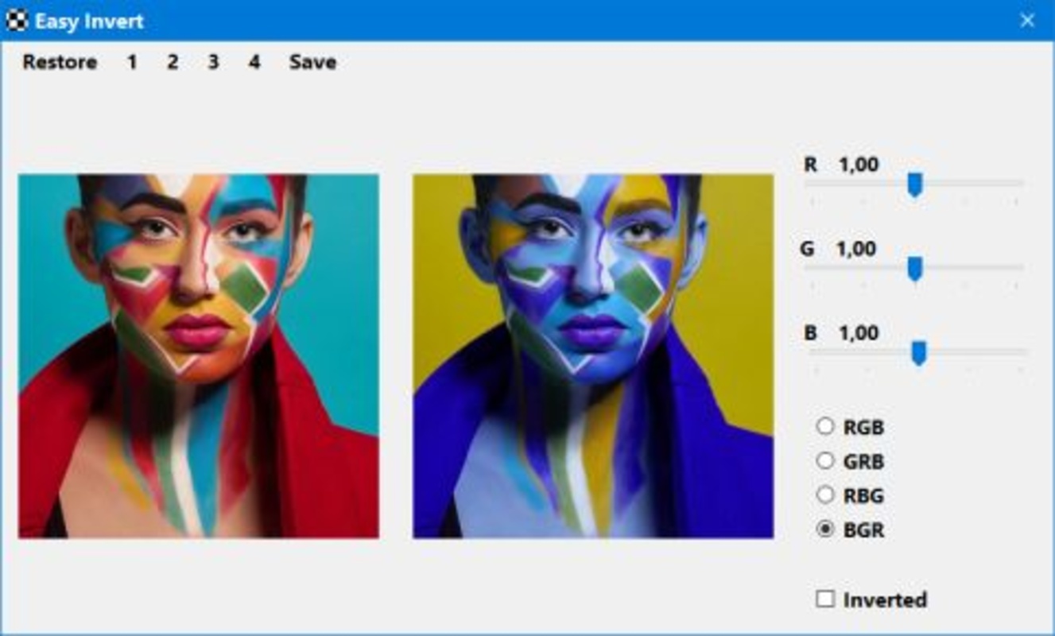Select the BGR radio button
The height and width of the screenshot is (636, 1055).
825,529
